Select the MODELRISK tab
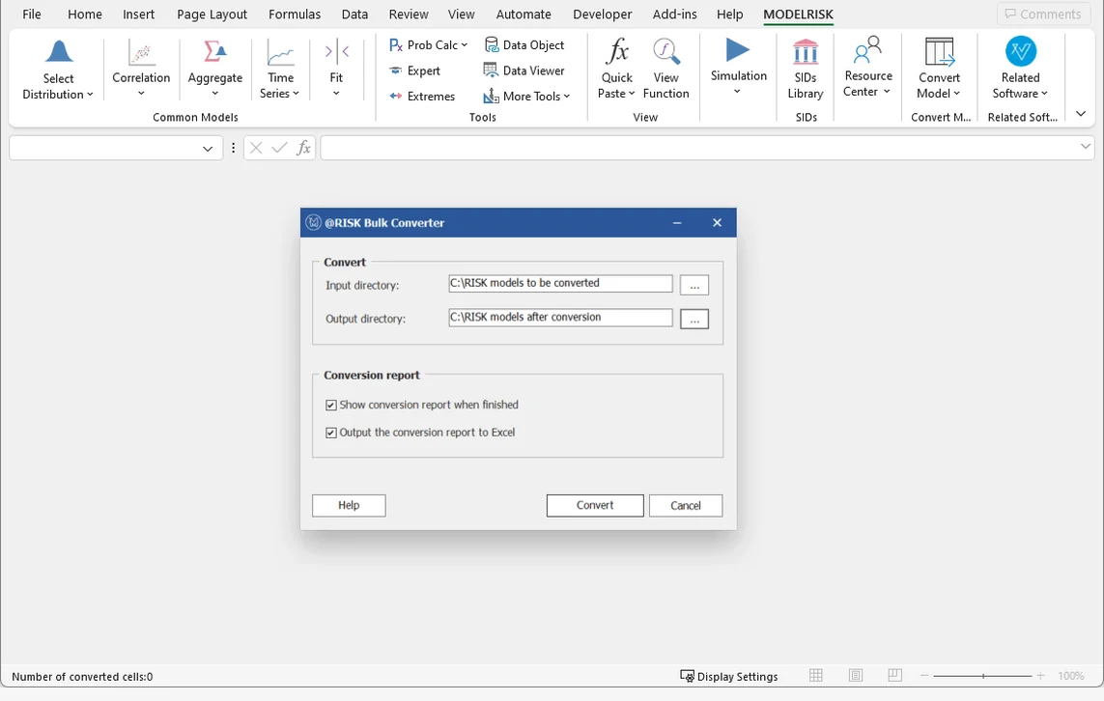1104x701 pixels. point(798,14)
